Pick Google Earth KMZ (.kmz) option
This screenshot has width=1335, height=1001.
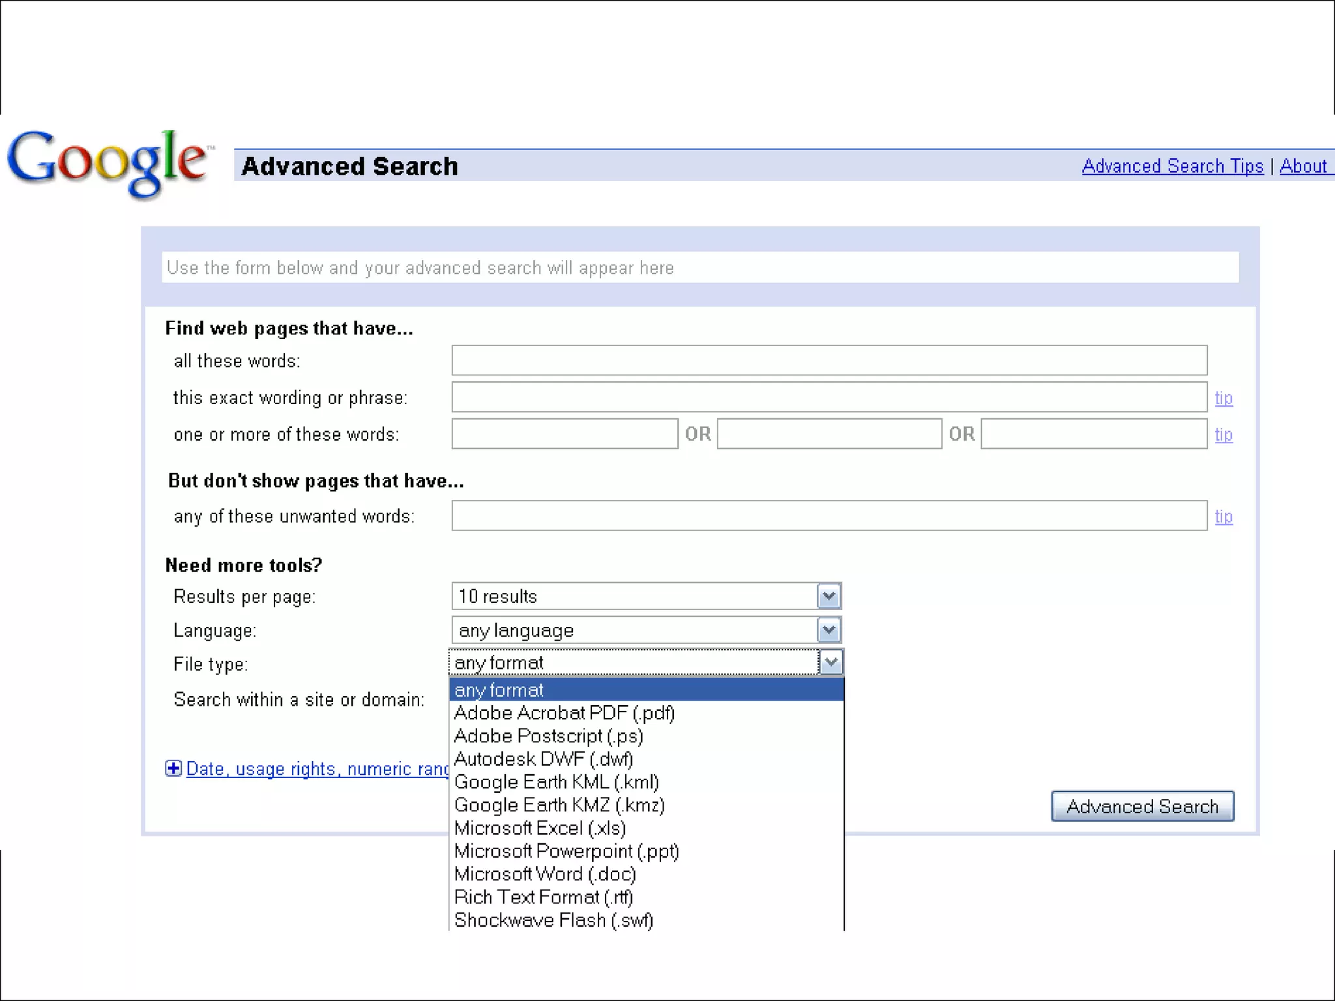559,805
